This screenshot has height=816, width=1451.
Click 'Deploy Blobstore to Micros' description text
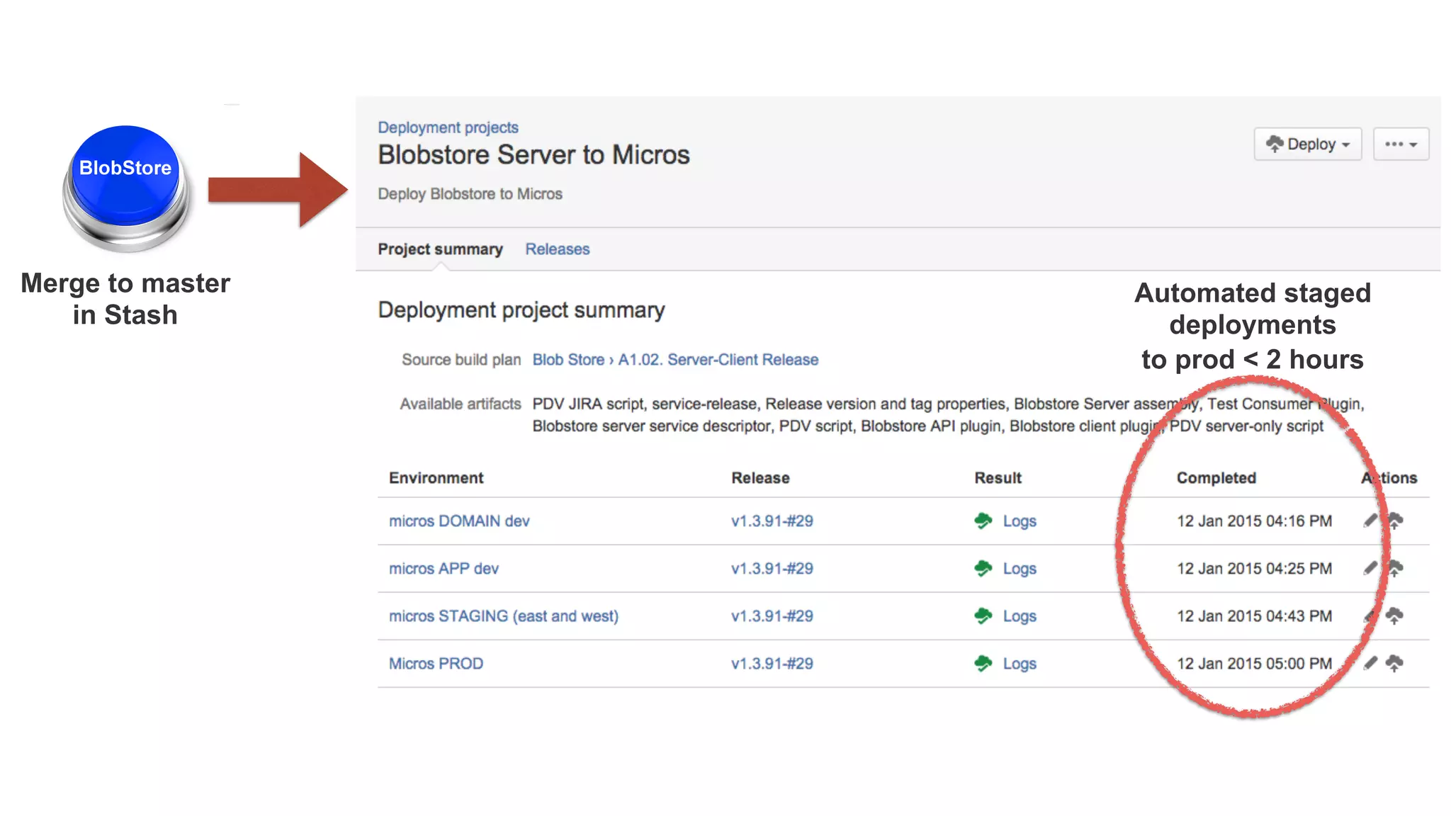[470, 194]
